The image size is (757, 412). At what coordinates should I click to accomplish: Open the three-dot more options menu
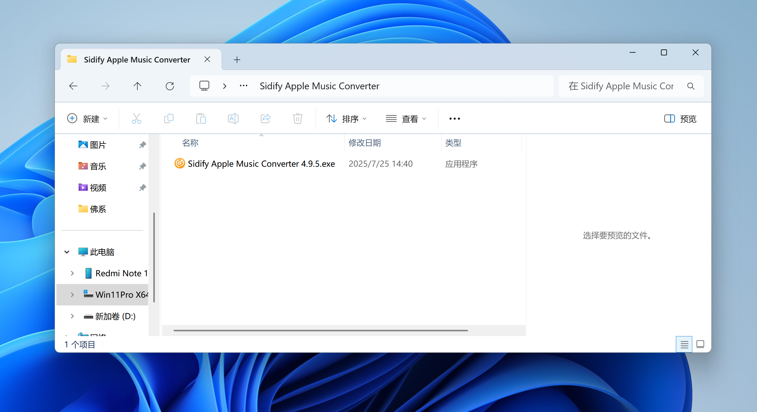[454, 118]
